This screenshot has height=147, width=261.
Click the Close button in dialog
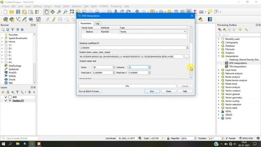(x=168, y=91)
